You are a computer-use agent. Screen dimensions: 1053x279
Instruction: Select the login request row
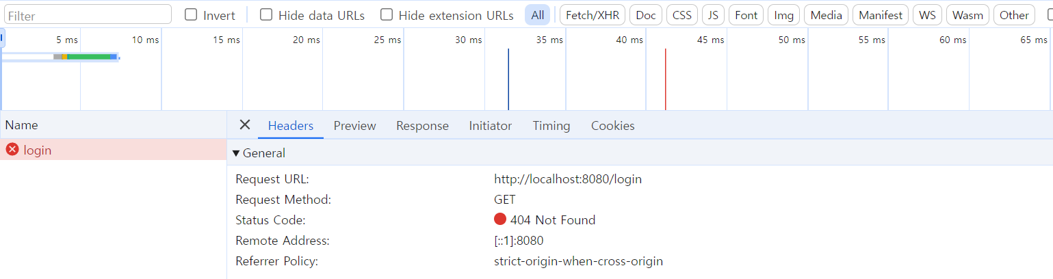point(113,150)
